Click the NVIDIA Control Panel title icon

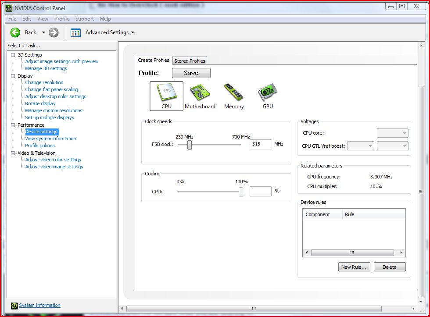point(9,8)
